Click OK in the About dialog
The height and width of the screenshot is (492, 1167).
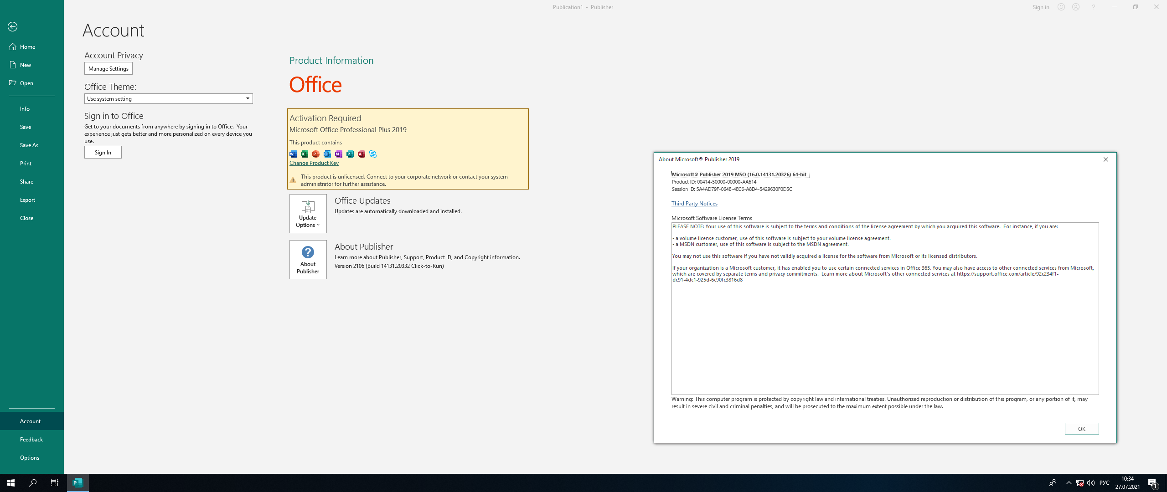[x=1081, y=429]
